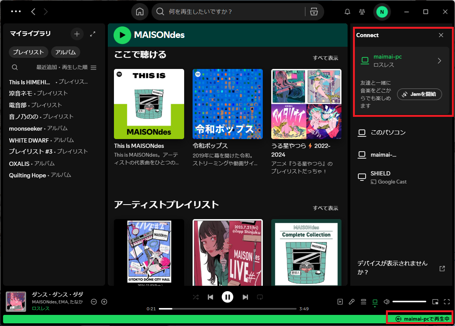This screenshot has height=326, width=455.
Task: Open the song title ダンス・ダンス・ダダ
Action: [x=58, y=295]
